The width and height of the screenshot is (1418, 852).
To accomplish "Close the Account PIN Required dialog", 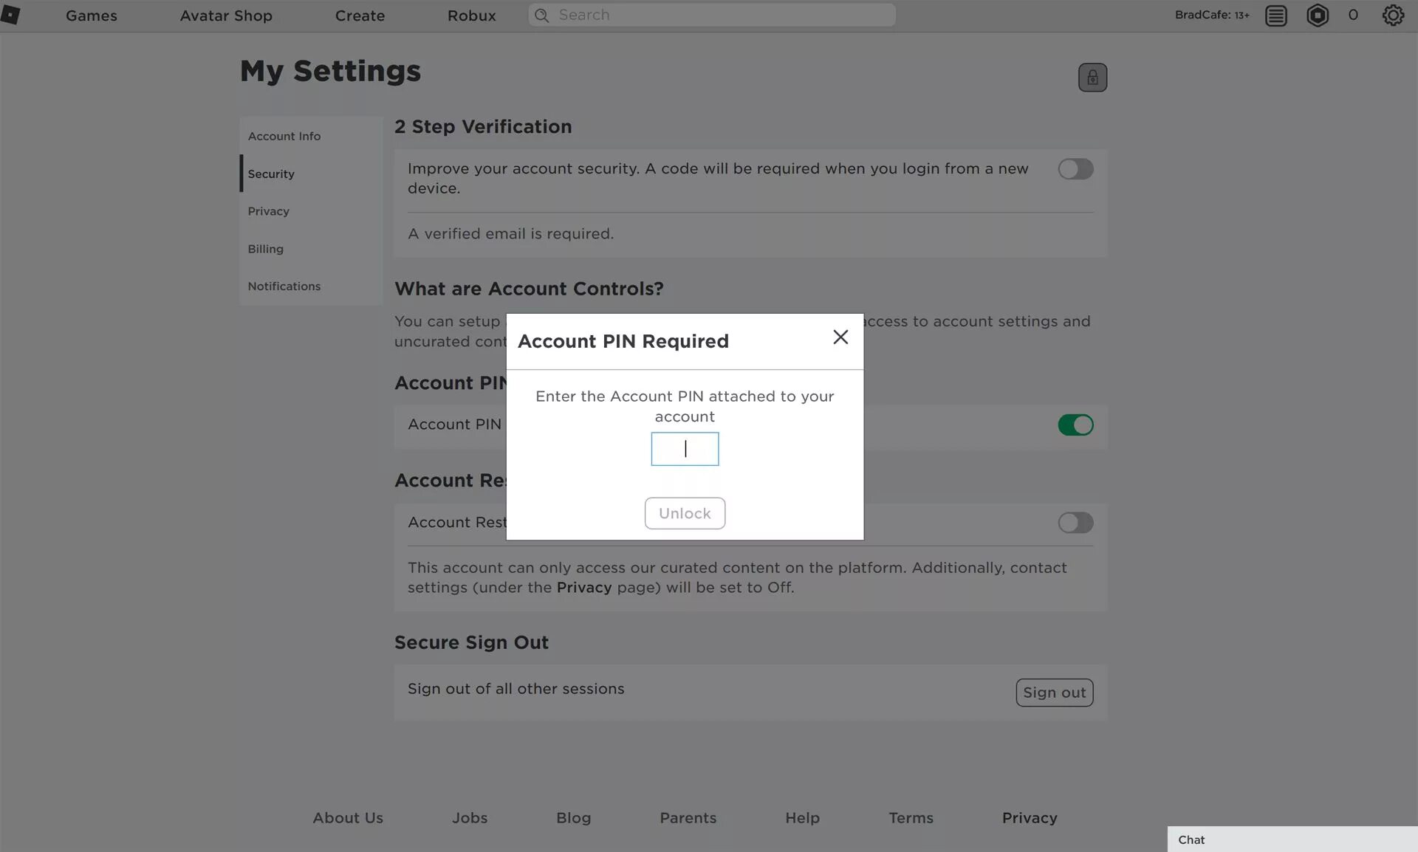I will tap(840, 337).
